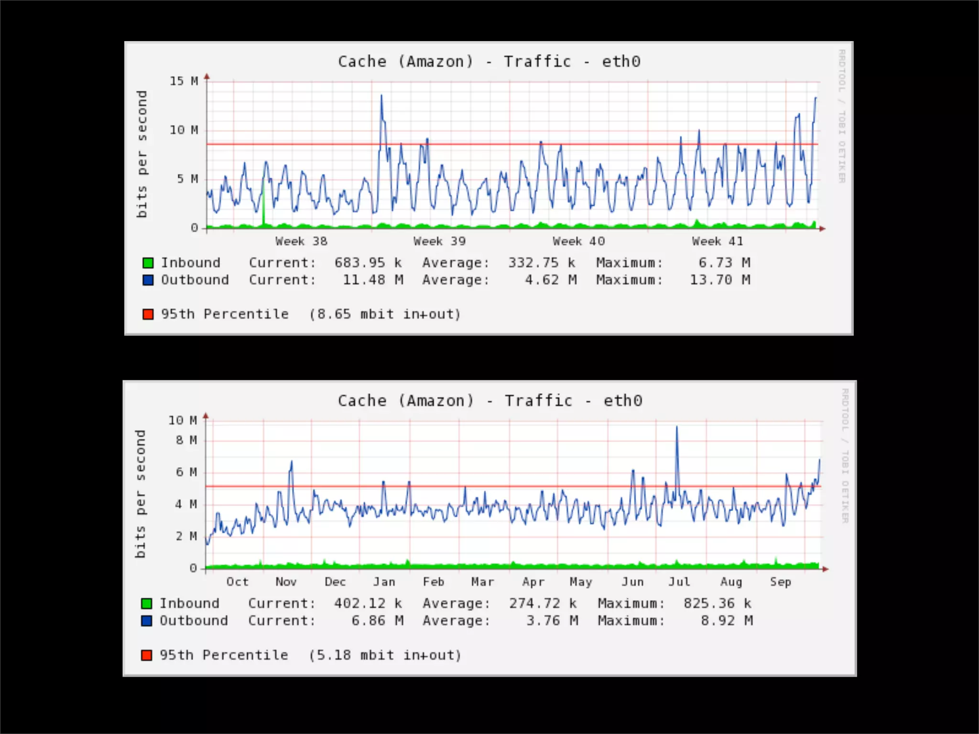
Task: Click the Week 41 axis label
Action: tap(718, 241)
